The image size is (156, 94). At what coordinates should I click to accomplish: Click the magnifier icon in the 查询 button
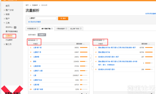coord(61,18)
